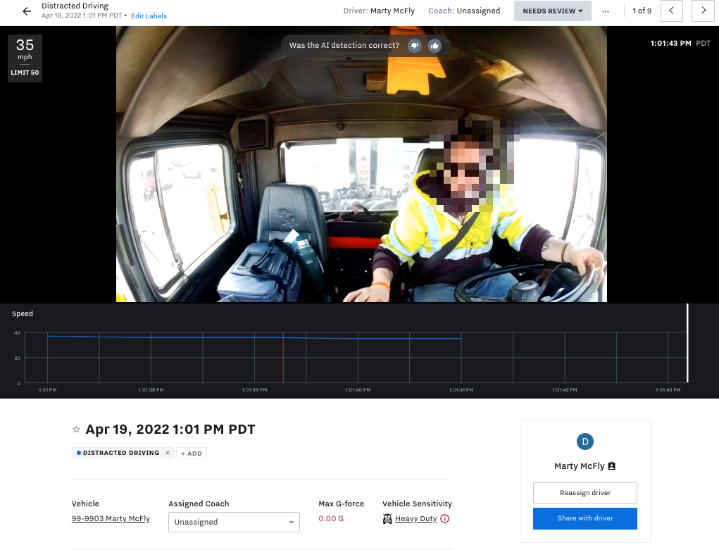Open the Needs Review status dropdown

tap(552, 11)
